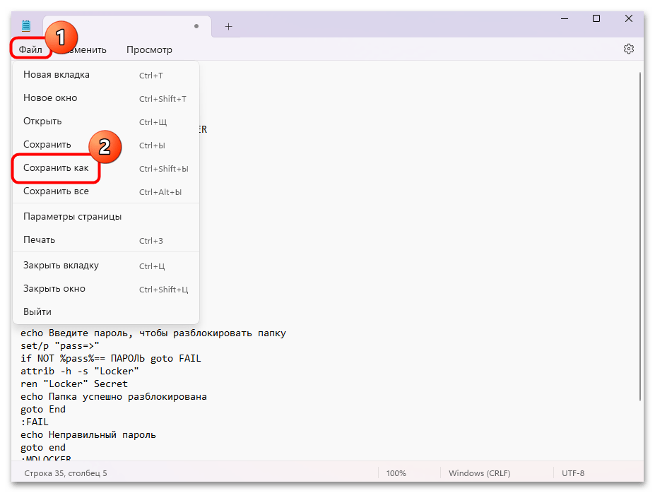Choose Сохранить все entry
The height and width of the screenshot is (493, 655).
point(56,191)
